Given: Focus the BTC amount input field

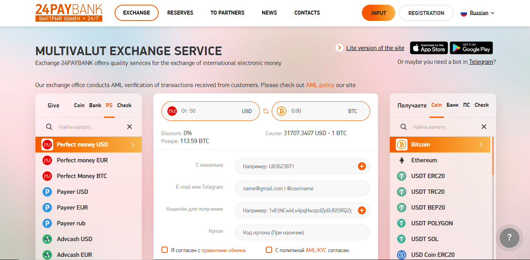Looking at the screenshot, I should (321, 111).
